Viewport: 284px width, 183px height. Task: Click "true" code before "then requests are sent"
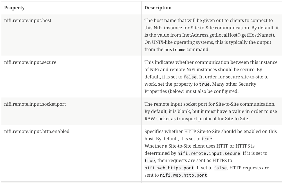tap(150, 161)
